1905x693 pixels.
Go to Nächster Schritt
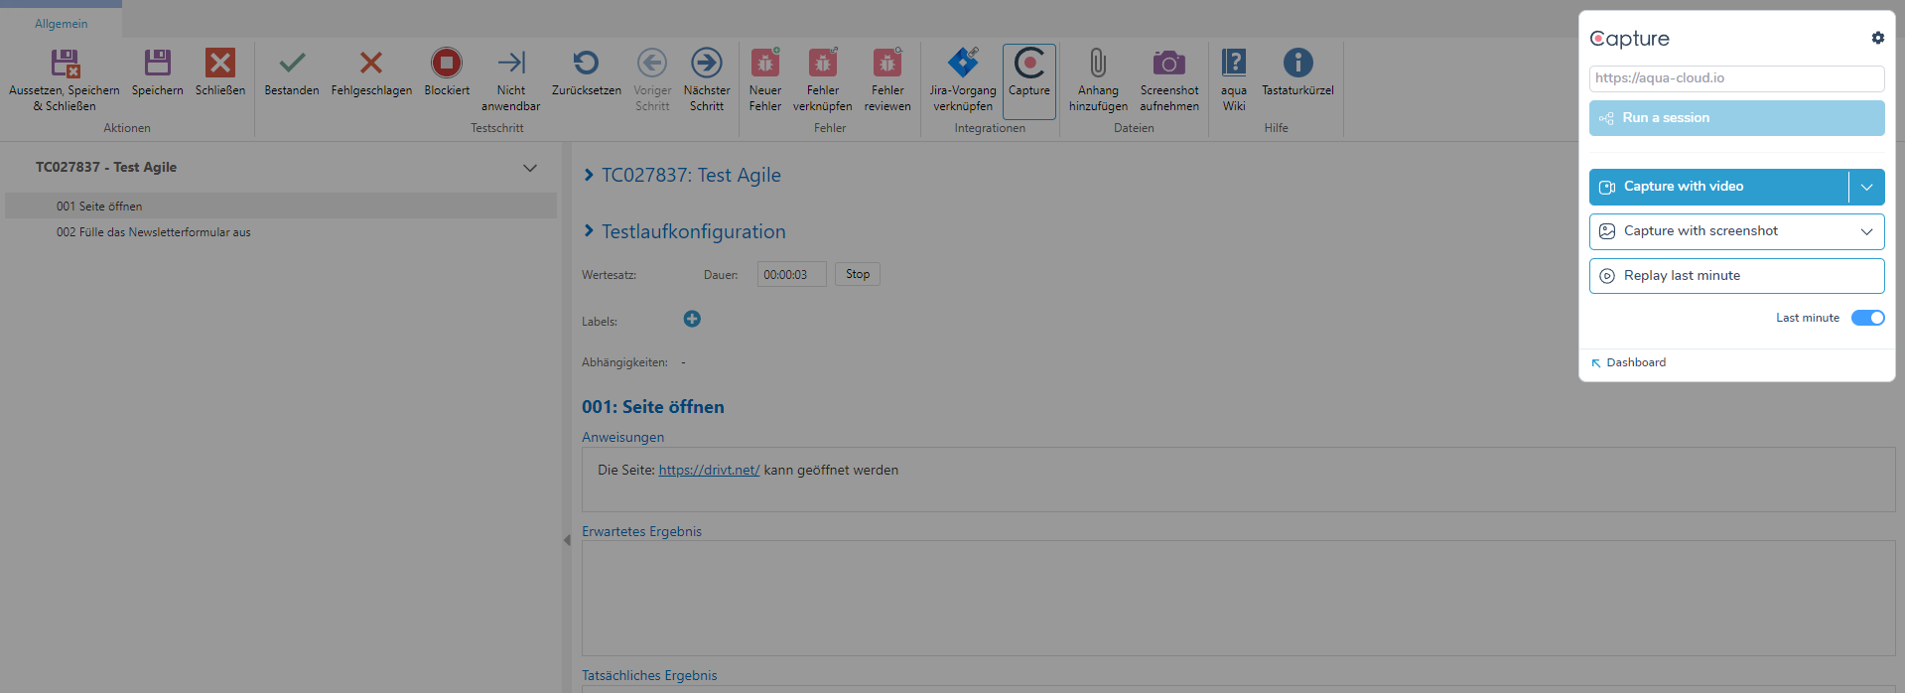707,64
